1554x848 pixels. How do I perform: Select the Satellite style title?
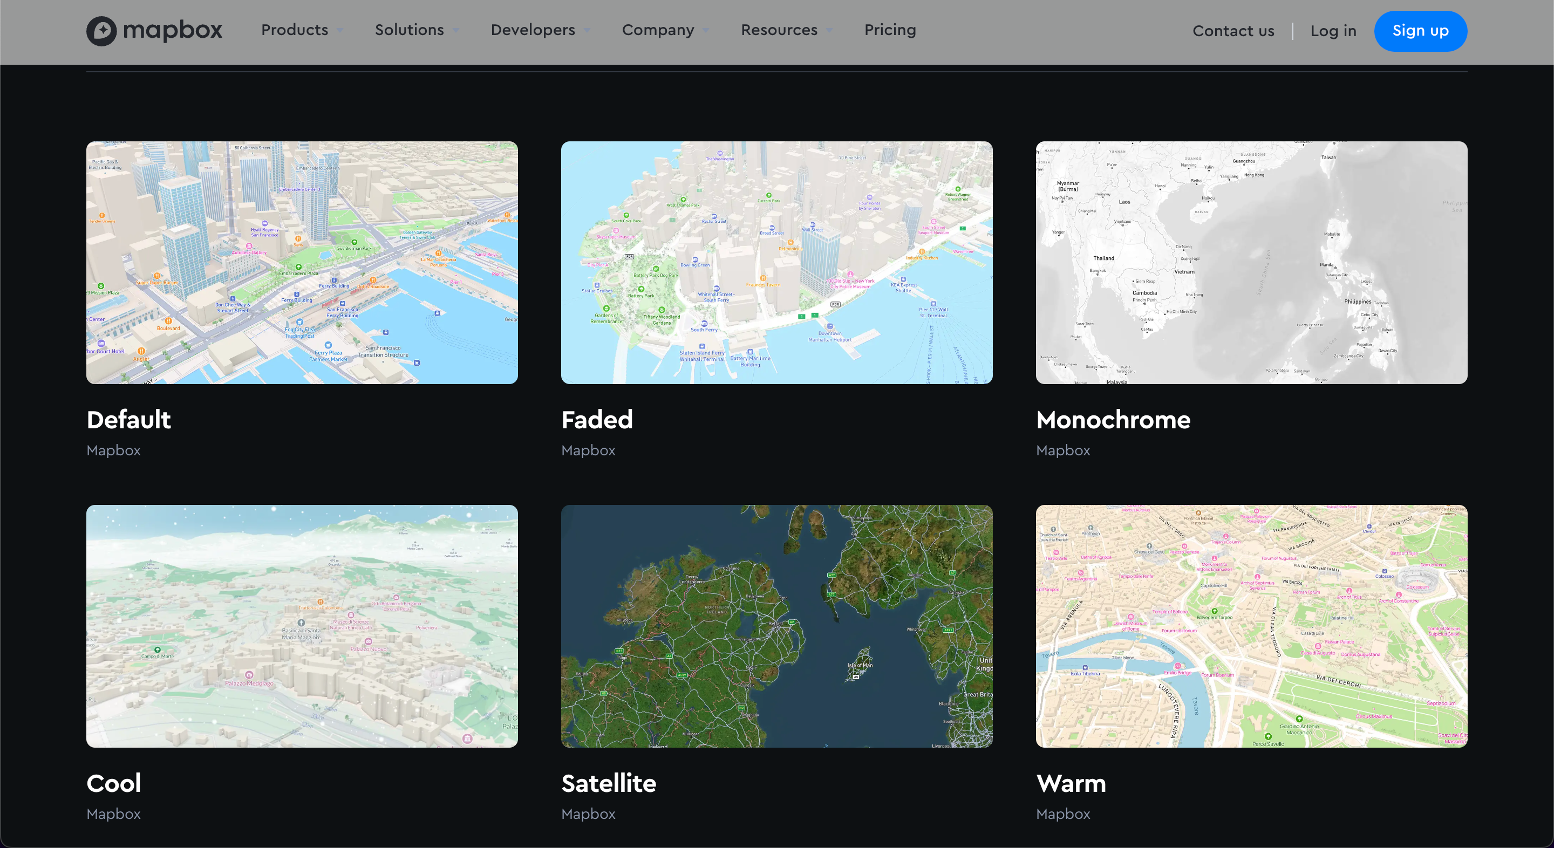click(x=608, y=783)
